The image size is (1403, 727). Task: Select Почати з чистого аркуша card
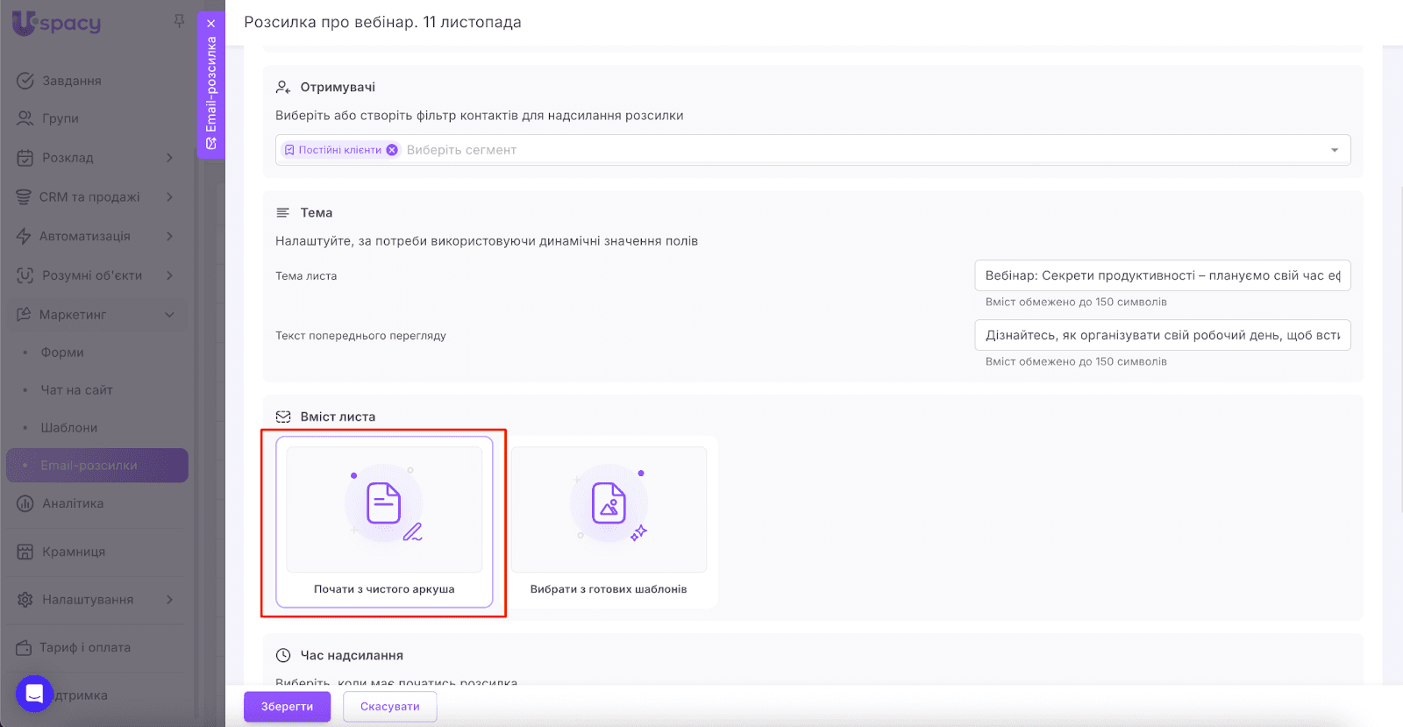point(384,522)
